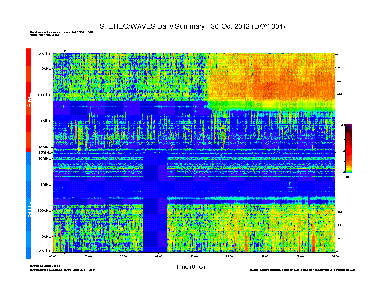Click the 21:00 tick on the time axis
The height and width of the screenshot is (297, 385).
point(300,255)
